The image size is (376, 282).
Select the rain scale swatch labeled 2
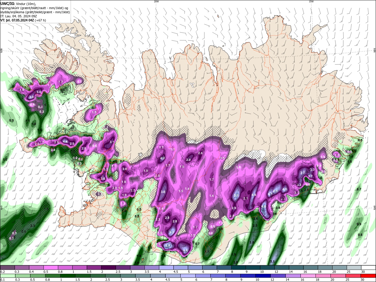[x=98, y=276]
